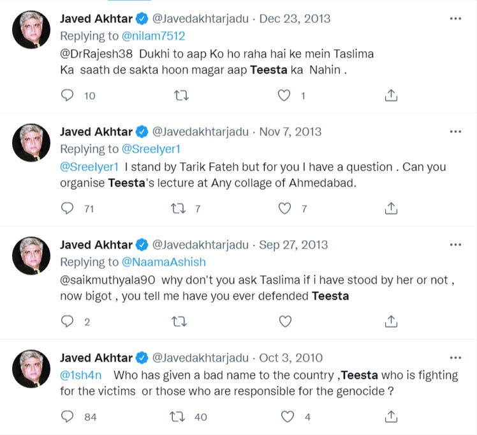Open the @NaamaAshish reply link

tap(164, 262)
